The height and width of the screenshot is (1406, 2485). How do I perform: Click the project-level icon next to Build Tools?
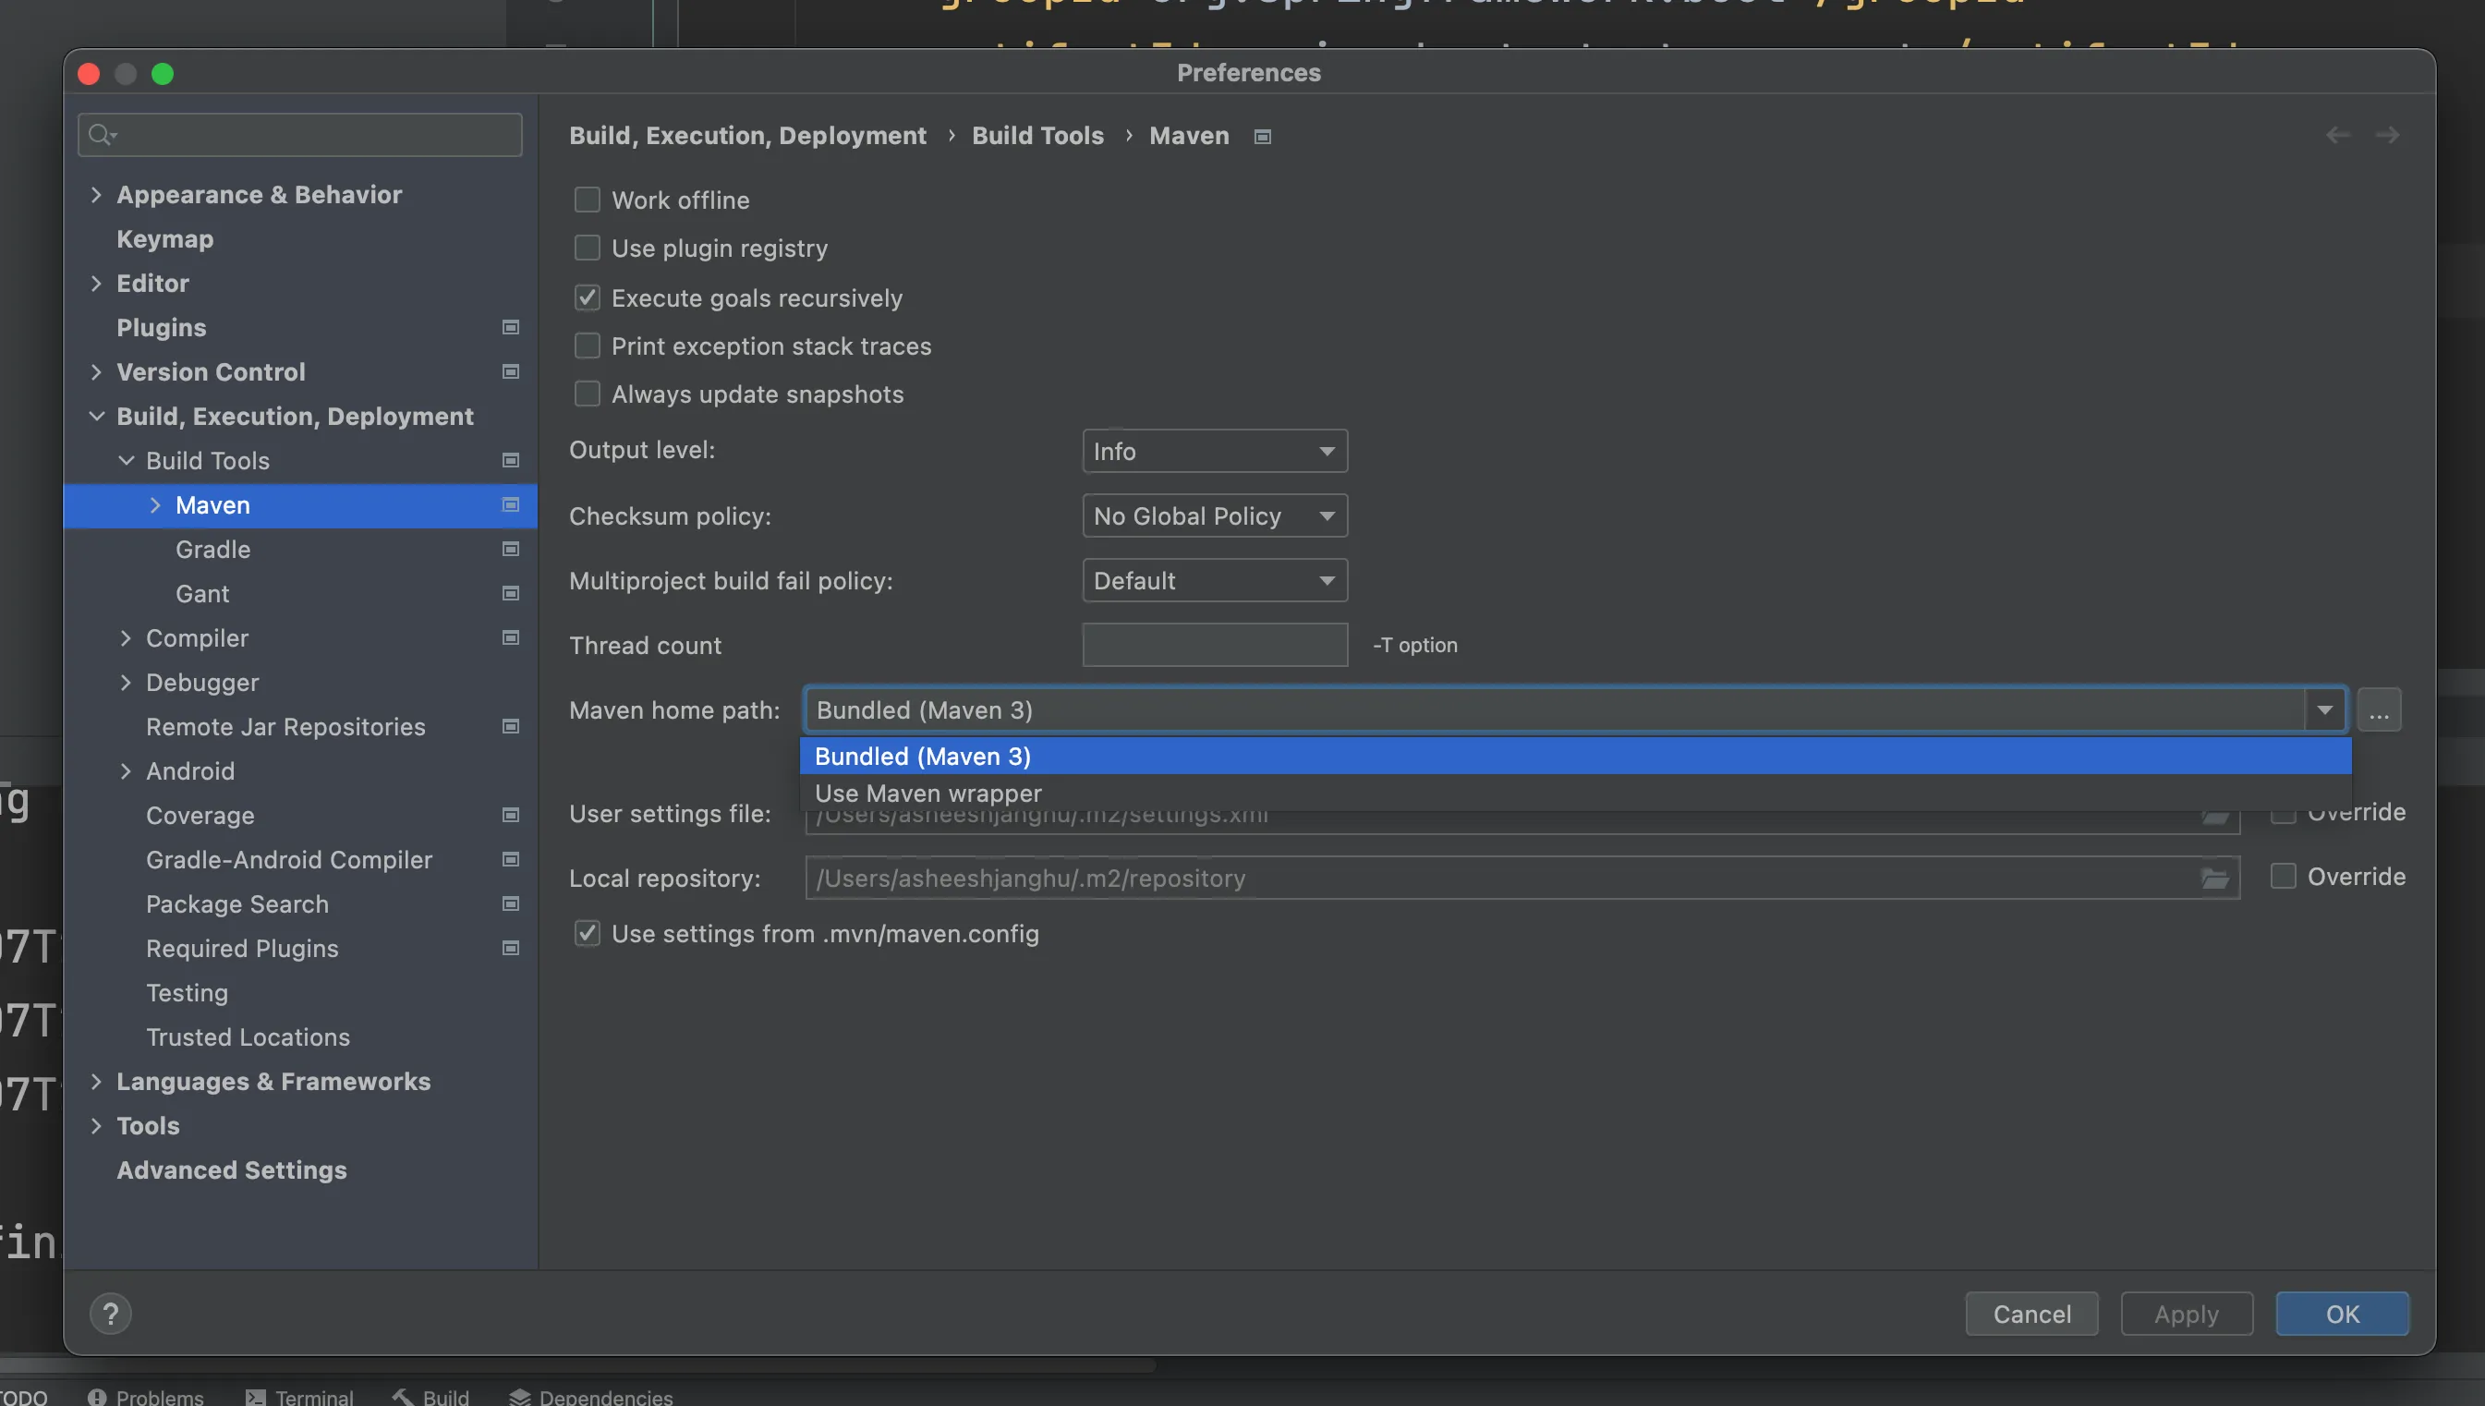511,461
